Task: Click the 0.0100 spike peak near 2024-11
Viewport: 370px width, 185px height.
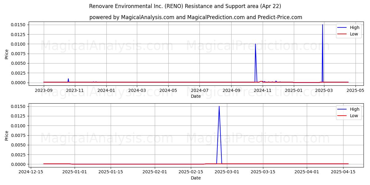Action: click(x=255, y=44)
